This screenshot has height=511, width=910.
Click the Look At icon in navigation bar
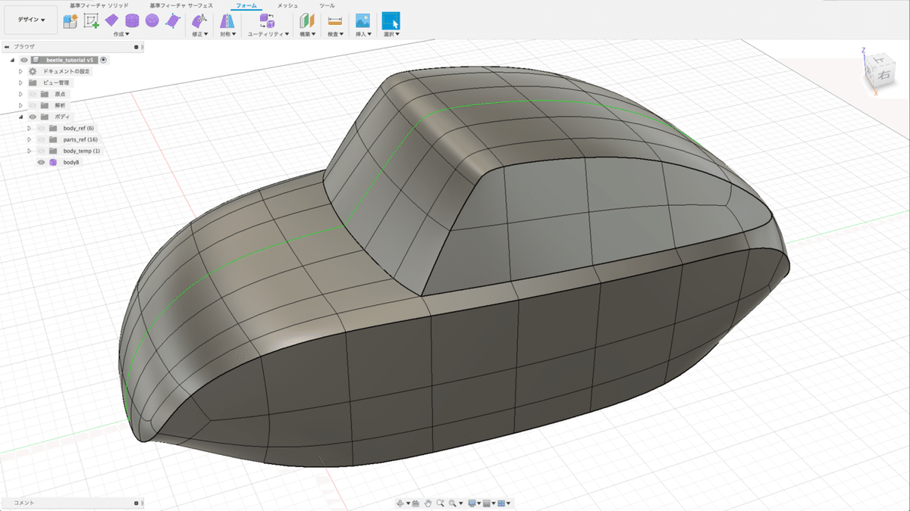(x=417, y=503)
